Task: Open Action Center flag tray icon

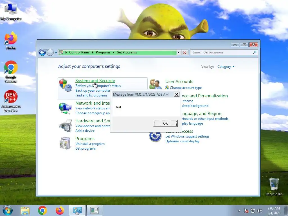Action: coord(246,211)
